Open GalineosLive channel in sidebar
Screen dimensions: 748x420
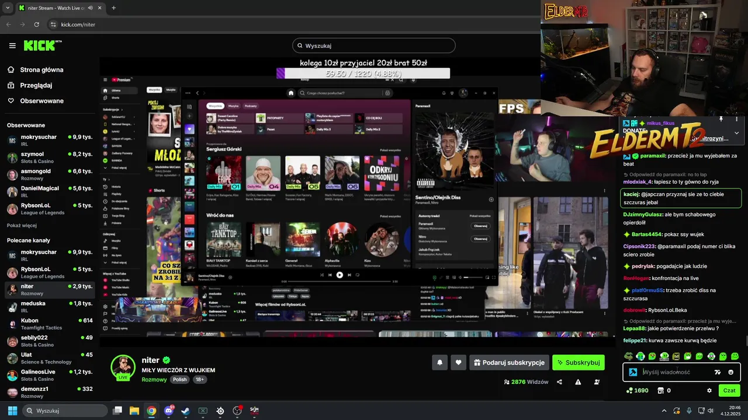point(50,375)
